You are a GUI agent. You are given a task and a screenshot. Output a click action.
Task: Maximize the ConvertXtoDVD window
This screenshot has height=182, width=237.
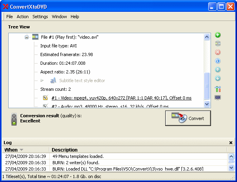point(221,7)
